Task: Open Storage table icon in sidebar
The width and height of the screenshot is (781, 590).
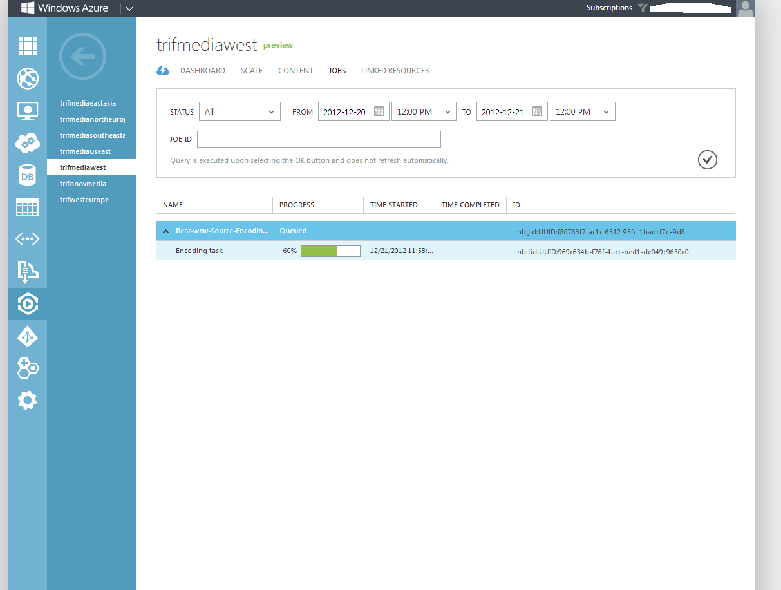Action: [x=28, y=207]
